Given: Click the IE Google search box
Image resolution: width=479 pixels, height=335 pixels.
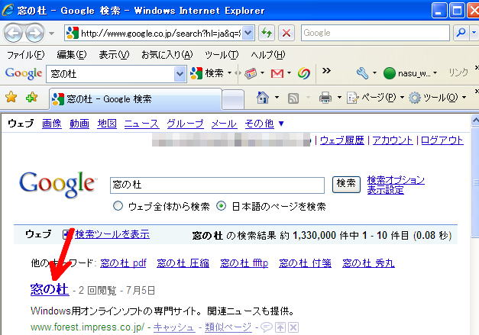Looking at the screenshot, I should [375, 33].
